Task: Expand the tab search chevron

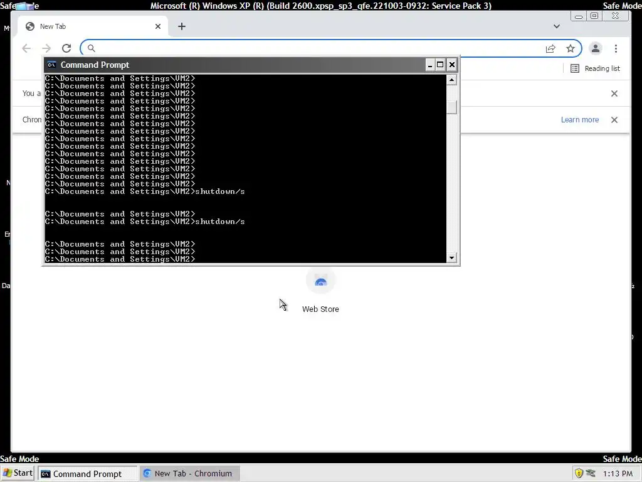Action: pos(557,26)
